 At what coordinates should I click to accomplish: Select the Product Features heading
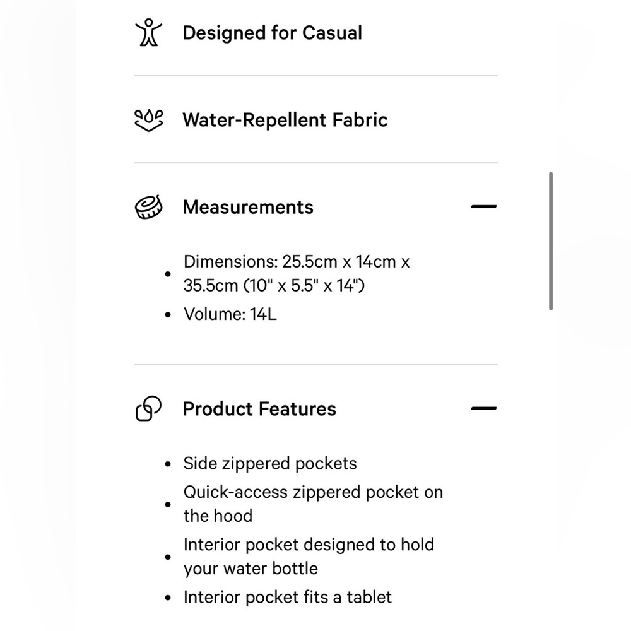(x=259, y=409)
